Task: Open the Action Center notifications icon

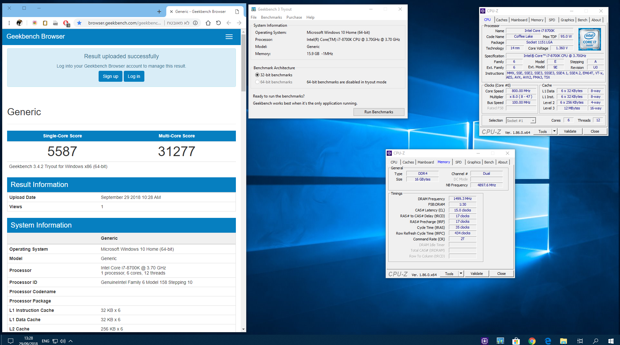Action: (x=10, y=341)
